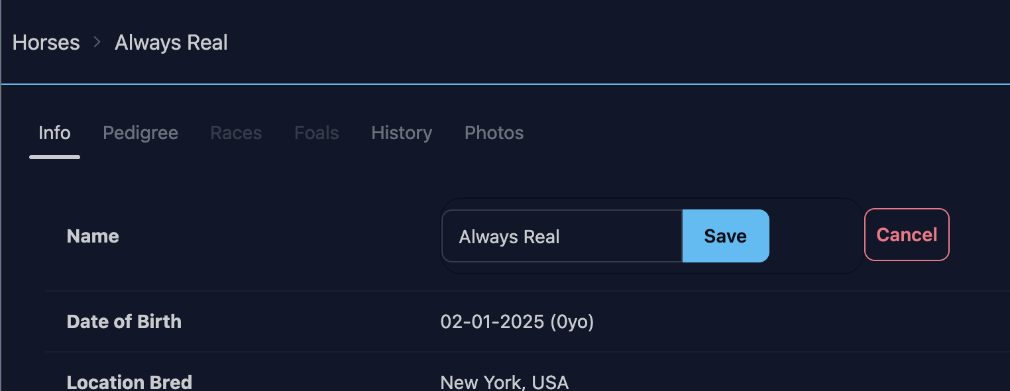Select the Races tab
Image resolution: width=1010 pixels, height=391 pixels.
coord(236,133)
